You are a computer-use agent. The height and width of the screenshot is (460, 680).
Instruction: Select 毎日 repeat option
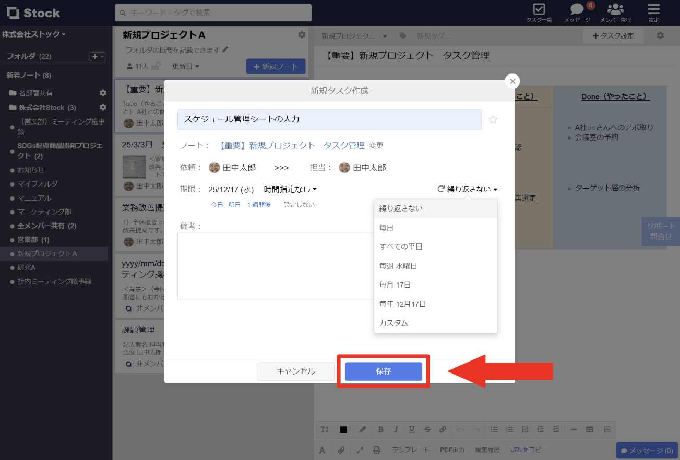(x=387, y=227)
